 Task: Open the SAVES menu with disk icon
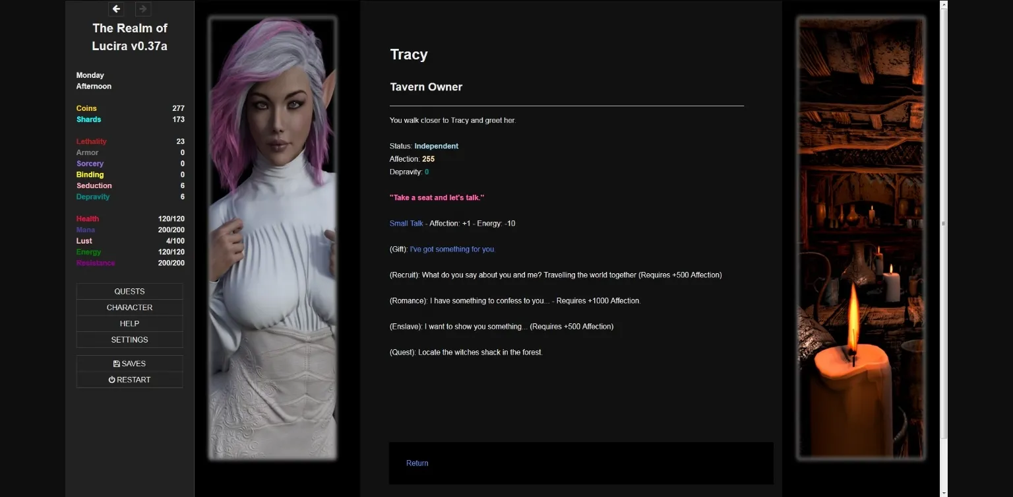pos(129,364)
